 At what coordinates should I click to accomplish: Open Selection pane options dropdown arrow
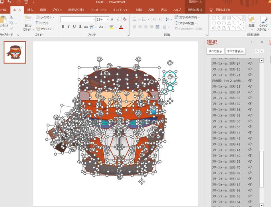[x=251, y=42]
